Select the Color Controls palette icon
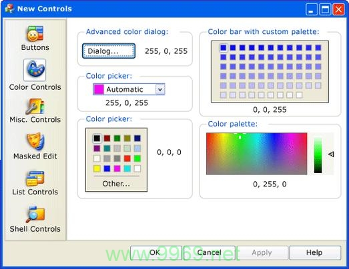This screenshot has height=269, width=349. pyautogui.click(x=35, y=70)
